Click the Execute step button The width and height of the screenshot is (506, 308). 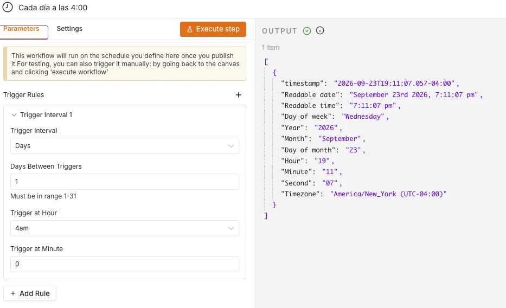coord(213,29)
